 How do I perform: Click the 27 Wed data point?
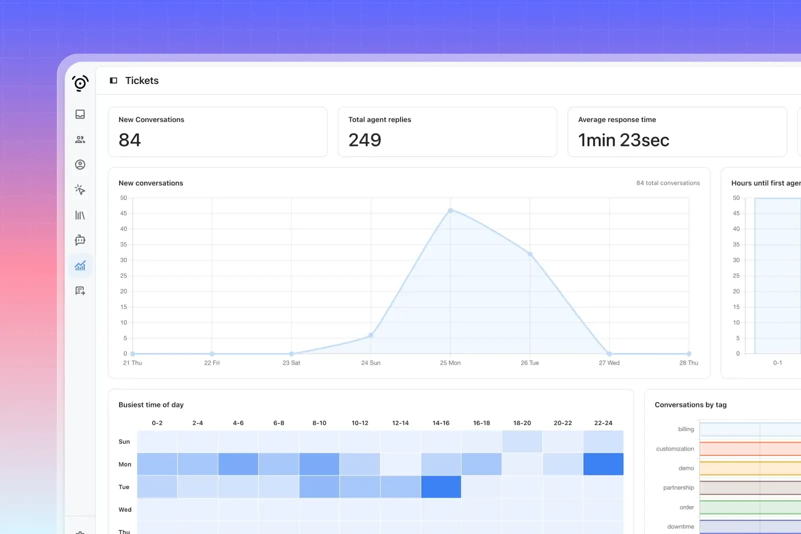tap(609, 353)
